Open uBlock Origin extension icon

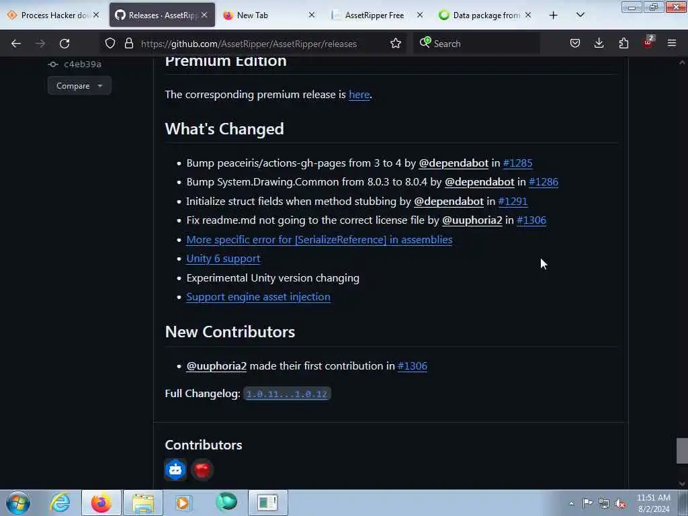click(x=648, y=42)
